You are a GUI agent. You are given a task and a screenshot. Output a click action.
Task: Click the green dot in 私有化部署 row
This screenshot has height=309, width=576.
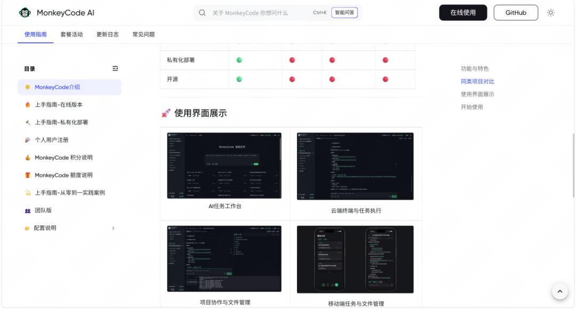click(x=239, y=60)
